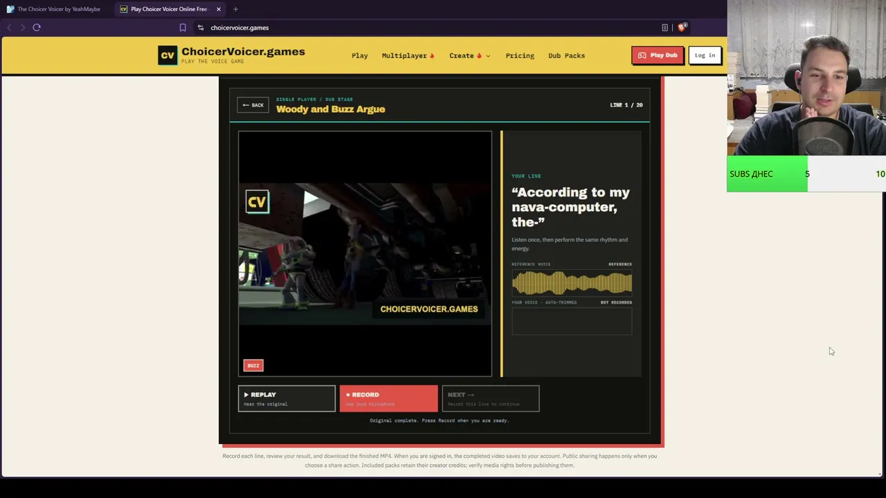Click the 'Listen once, then perform' instruction text
The height and width of the screenshot is (498, 886).
[570, 244]
